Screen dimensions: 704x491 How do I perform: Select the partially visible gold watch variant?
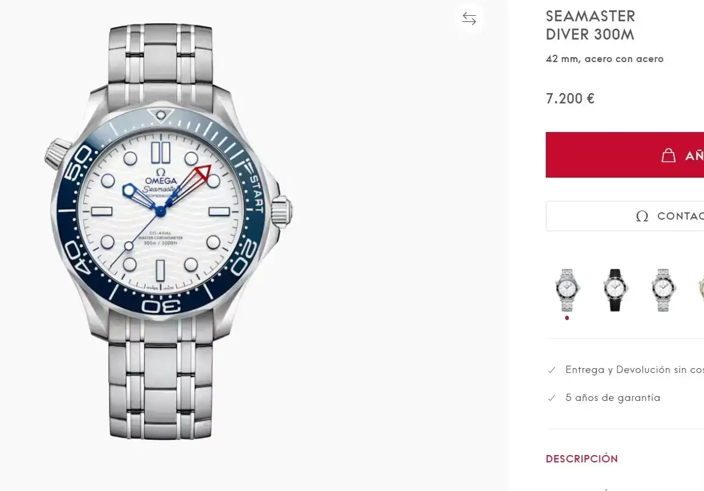pos(700,290)
